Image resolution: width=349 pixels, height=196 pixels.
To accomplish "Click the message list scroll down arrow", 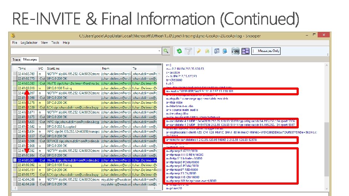I will [159, 184].
